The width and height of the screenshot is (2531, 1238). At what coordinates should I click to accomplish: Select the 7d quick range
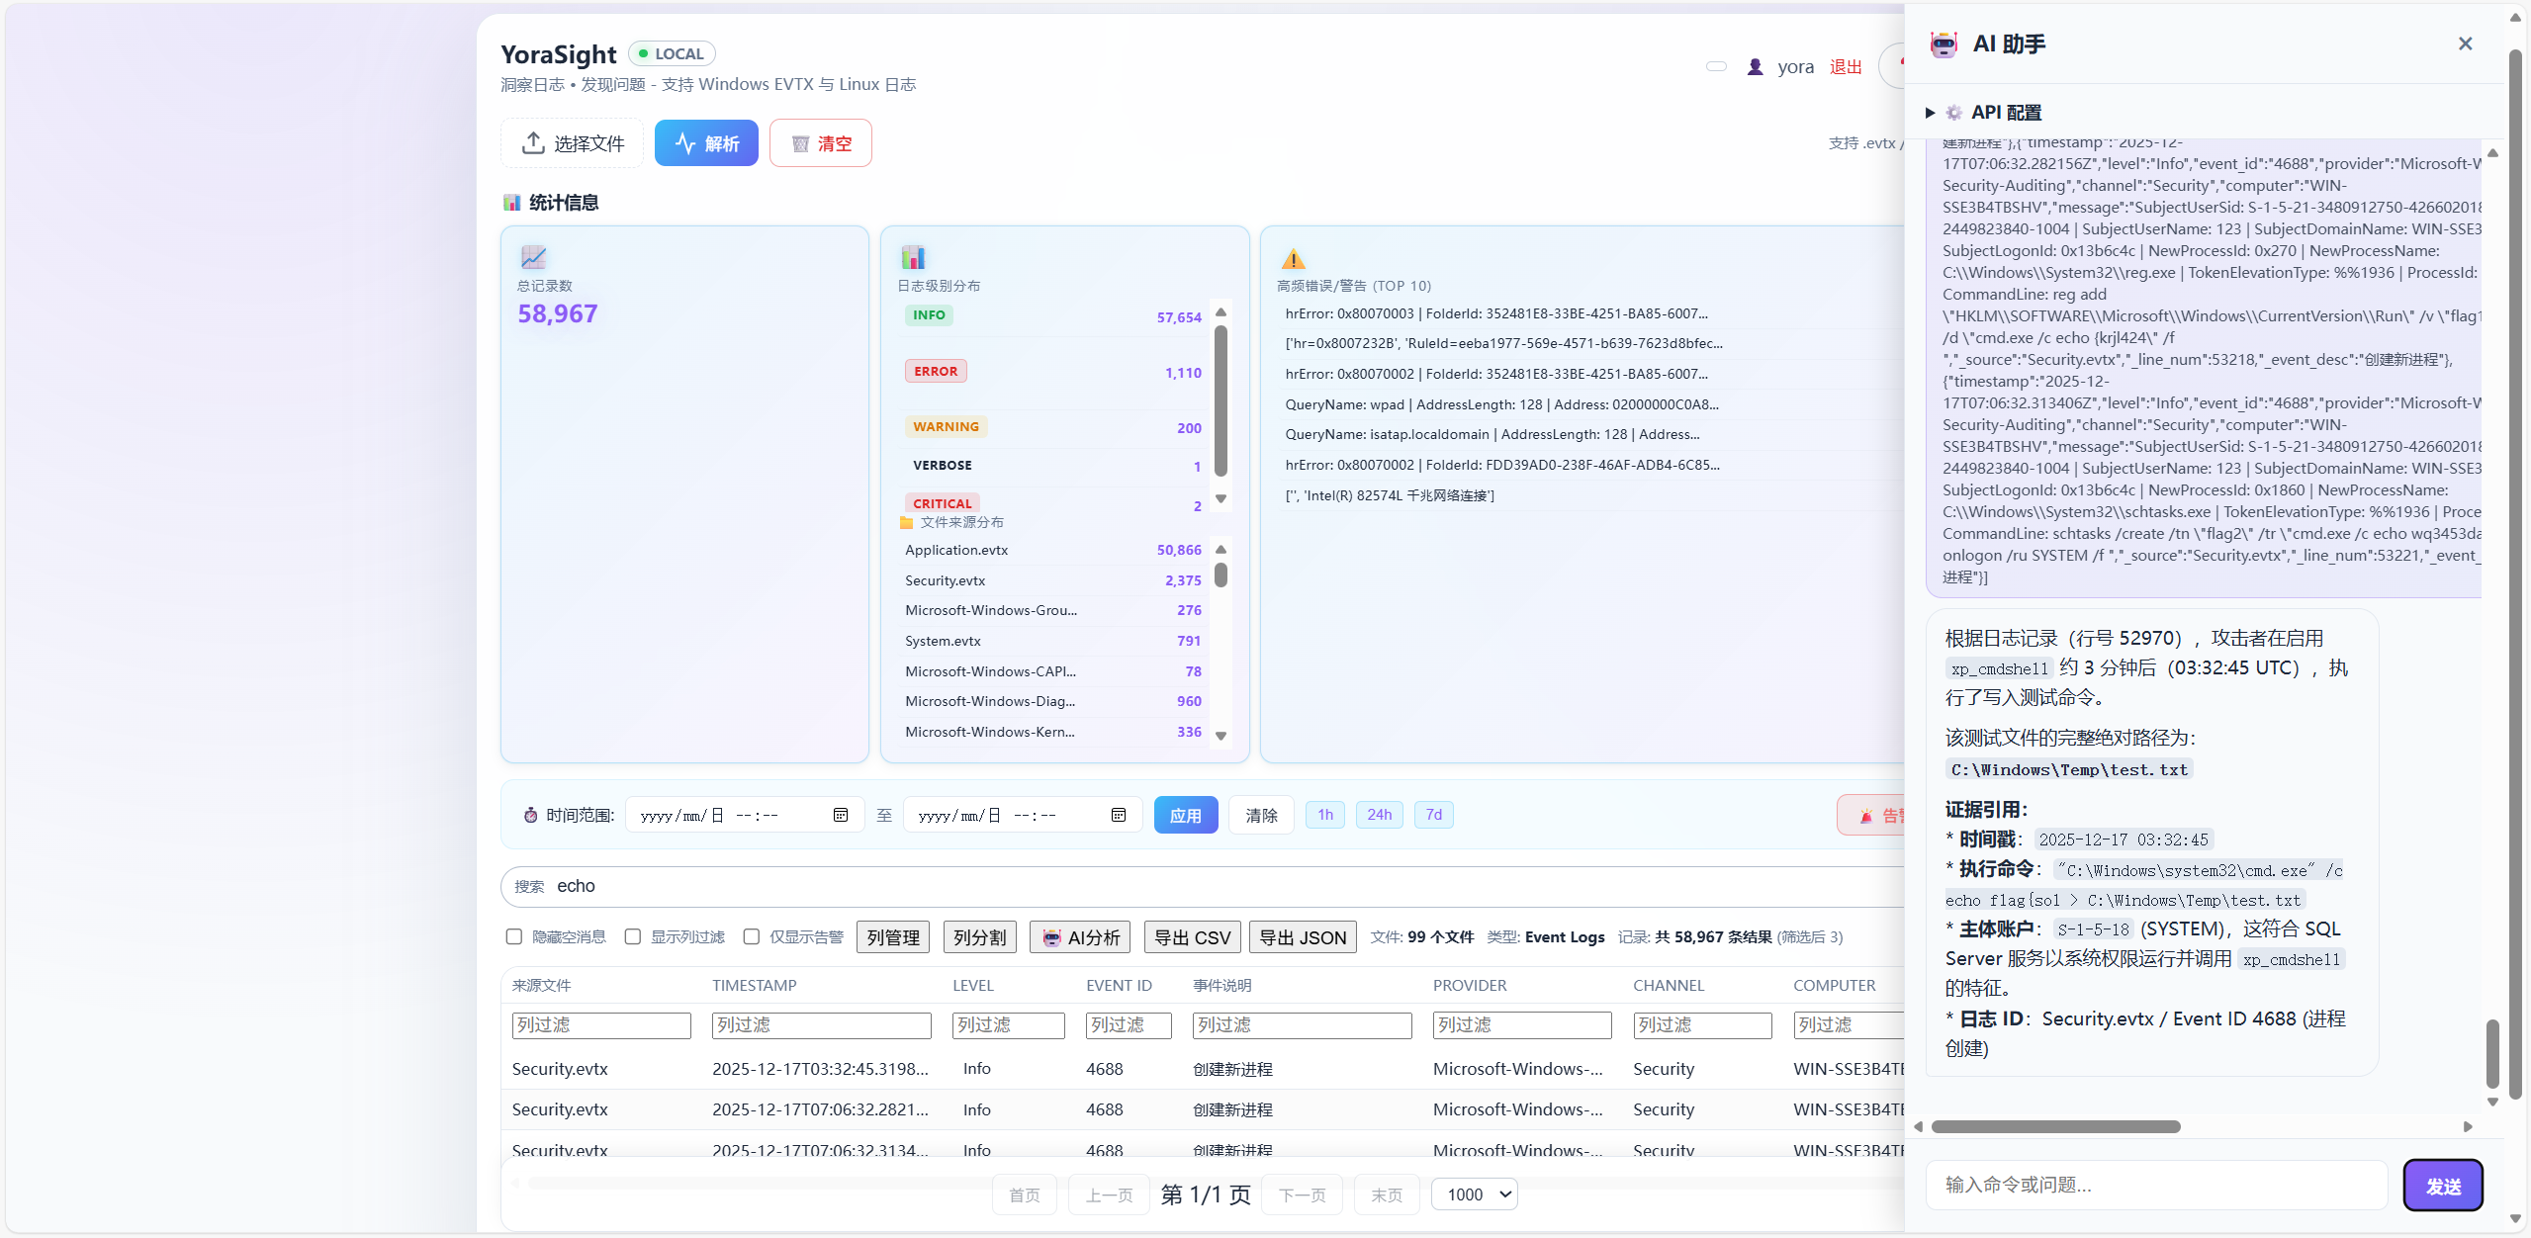pos(1433,815)
